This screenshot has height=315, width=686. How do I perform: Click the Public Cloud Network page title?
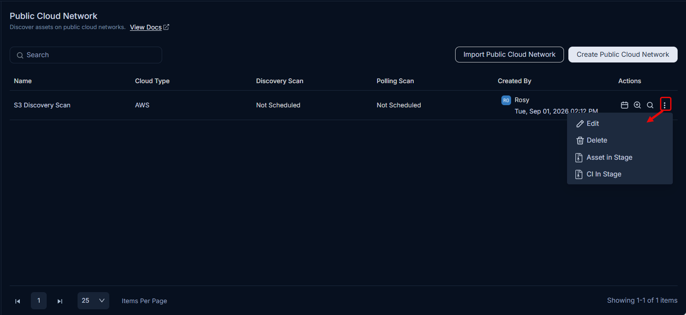tap(54, 16)
